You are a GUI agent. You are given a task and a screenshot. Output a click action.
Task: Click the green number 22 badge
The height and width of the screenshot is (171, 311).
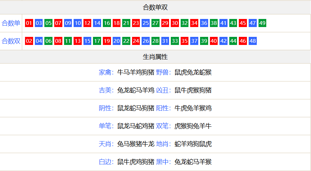click(x=126, y=41)
